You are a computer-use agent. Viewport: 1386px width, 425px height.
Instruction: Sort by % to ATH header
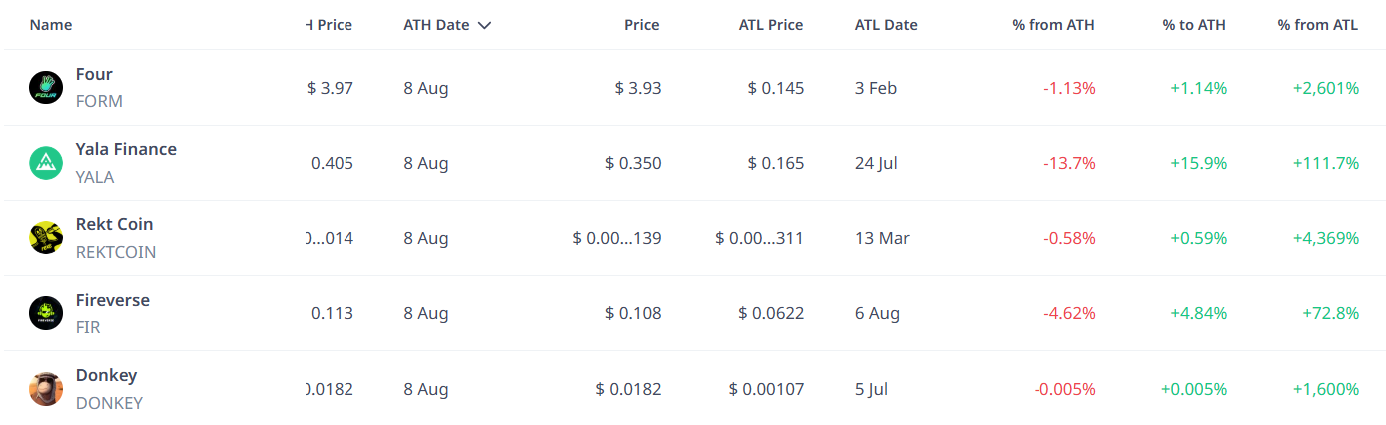pos(1194,25)
